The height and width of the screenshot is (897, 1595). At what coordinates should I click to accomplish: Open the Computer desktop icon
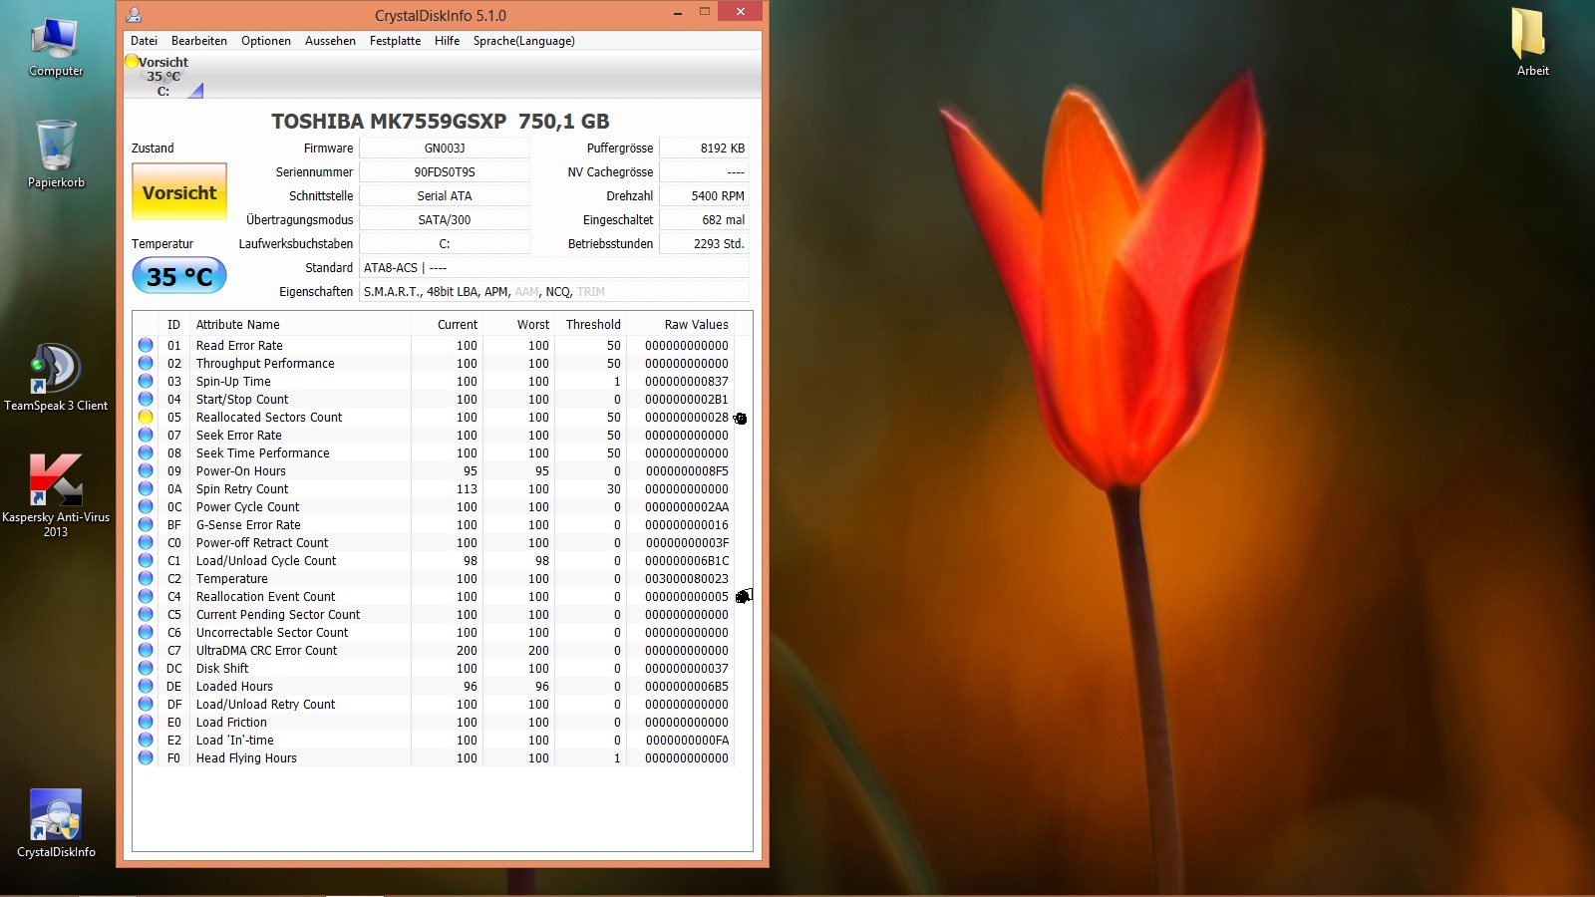tap(56, 47)
